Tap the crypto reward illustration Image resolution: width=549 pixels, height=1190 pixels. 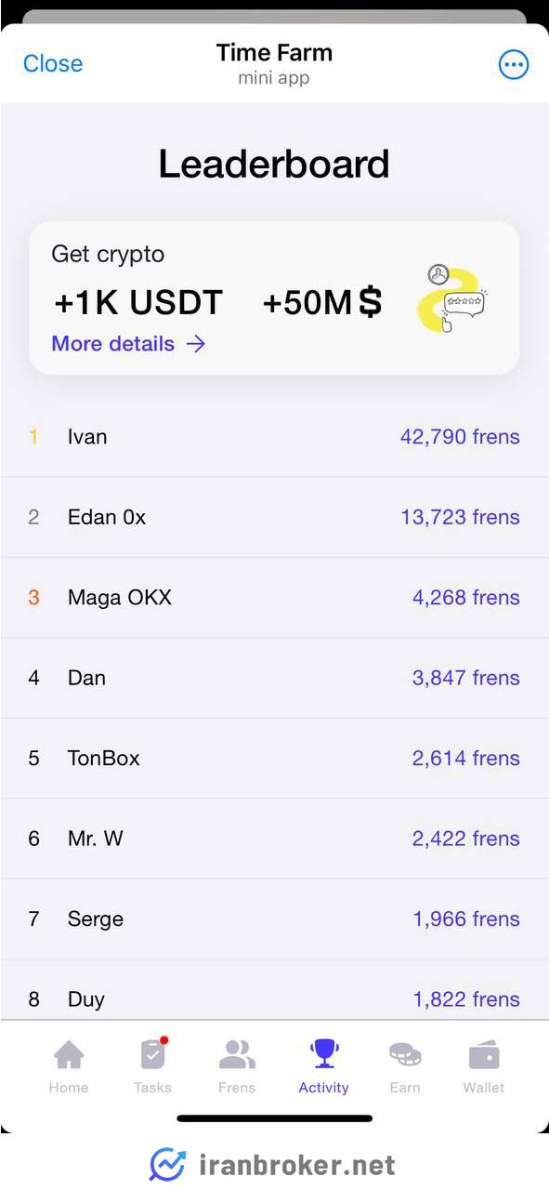[x=452, y=299]
